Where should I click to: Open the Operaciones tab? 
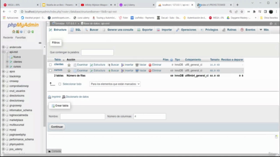[186, 30]
